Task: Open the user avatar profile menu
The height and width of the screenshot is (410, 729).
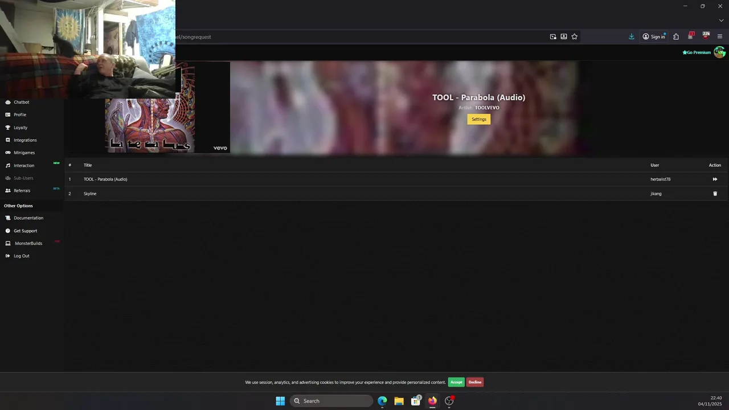Action: click(720, 52)
